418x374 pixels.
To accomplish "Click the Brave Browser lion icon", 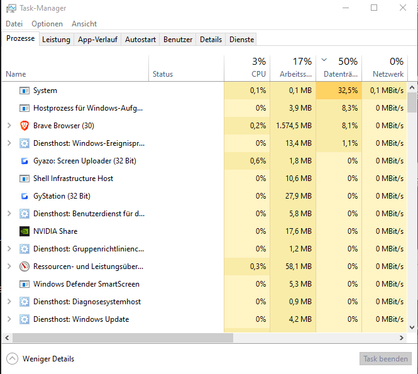I will (25, 126).
